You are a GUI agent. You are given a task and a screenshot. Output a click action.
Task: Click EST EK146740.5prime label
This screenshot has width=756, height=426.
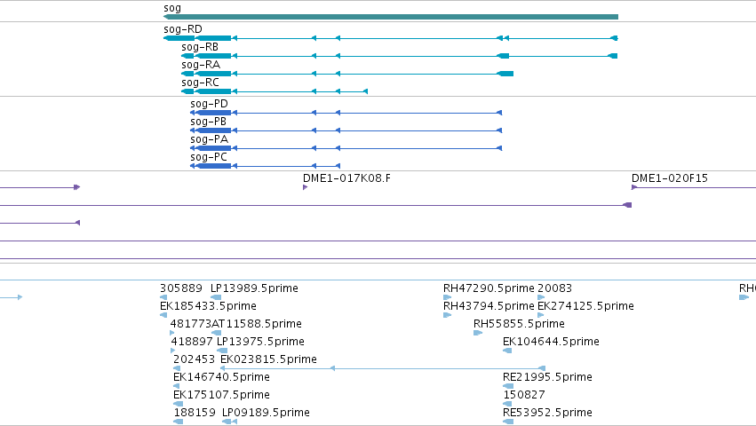221,377
